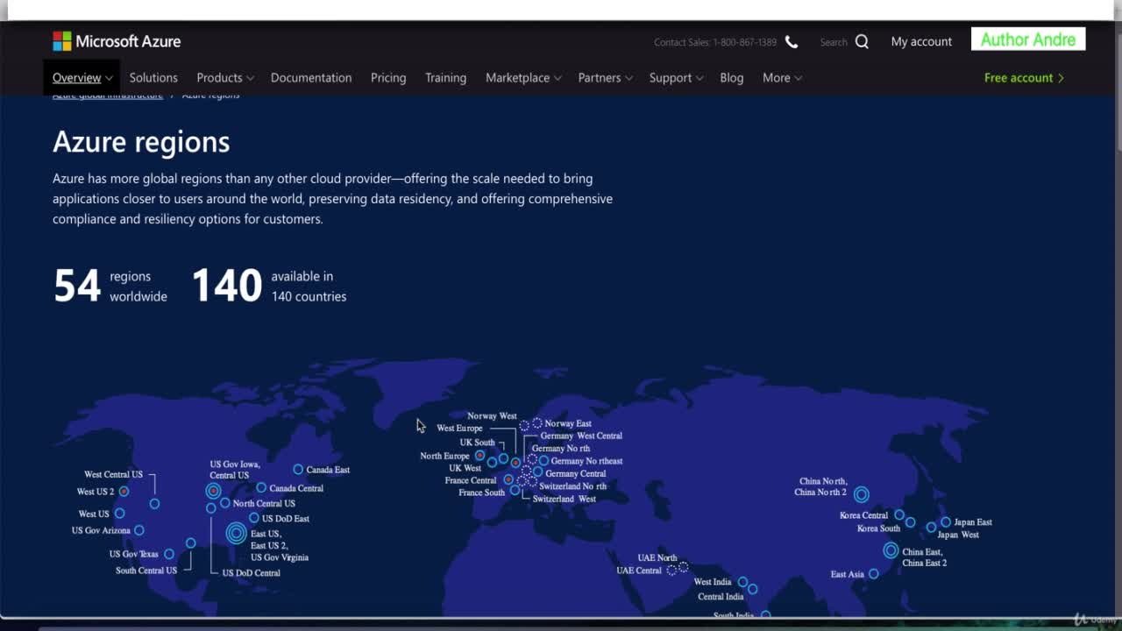Click the Korea South region dot
The width and height of the screenshot is (1122, 631).
click(910, 522)
